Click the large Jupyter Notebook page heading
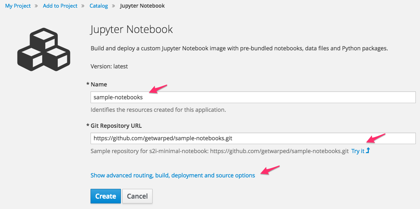The height and width of the screenshot is (209, 420). pyautogui.click(x=132, y=29)
